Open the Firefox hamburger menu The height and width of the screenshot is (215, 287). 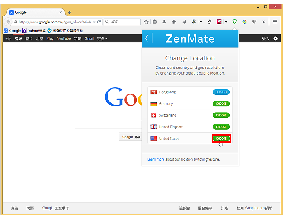click(275, 22)
